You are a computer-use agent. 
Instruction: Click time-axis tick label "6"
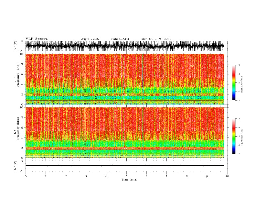point(146,176)
